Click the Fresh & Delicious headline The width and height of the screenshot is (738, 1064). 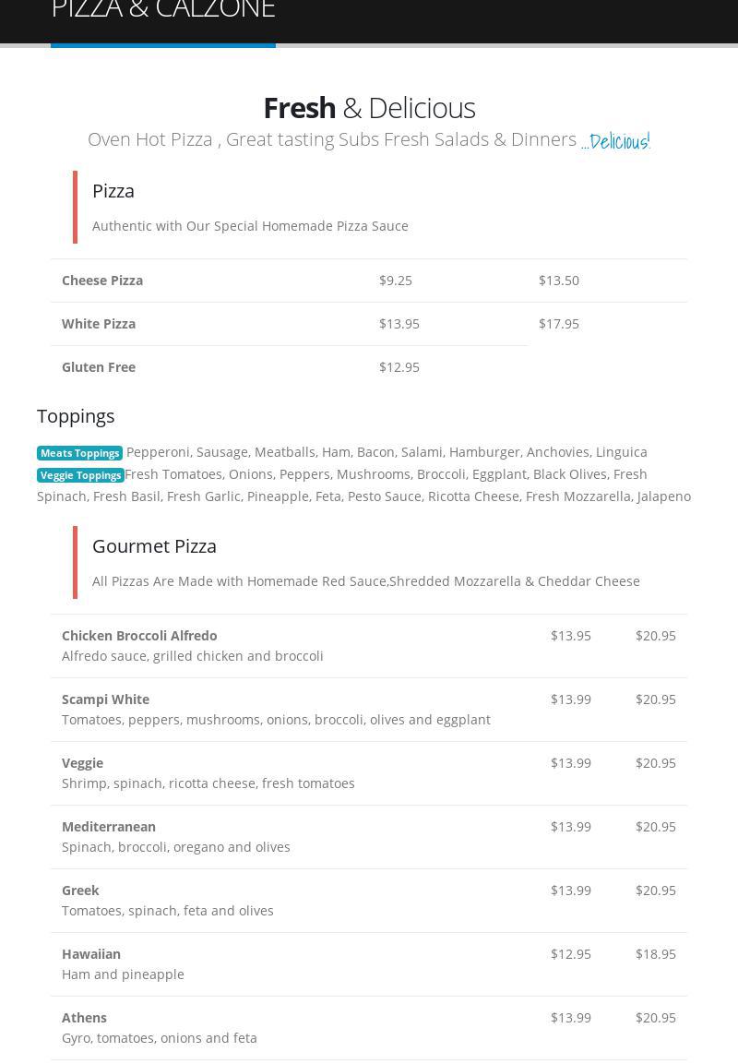369,108
